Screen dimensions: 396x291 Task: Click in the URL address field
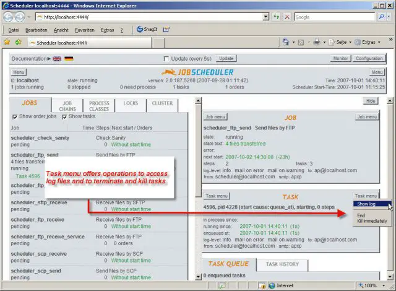tap(149, 17)
